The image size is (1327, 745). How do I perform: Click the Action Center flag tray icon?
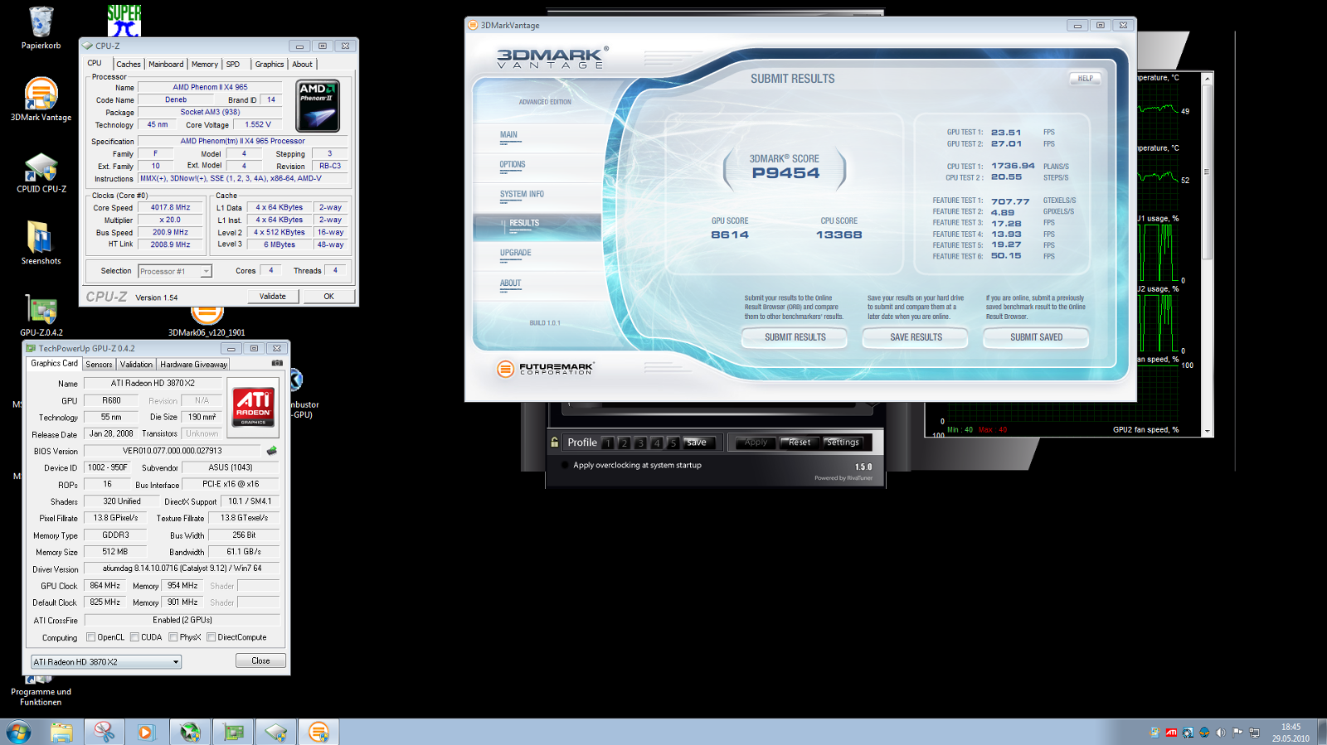point(1237,733)
